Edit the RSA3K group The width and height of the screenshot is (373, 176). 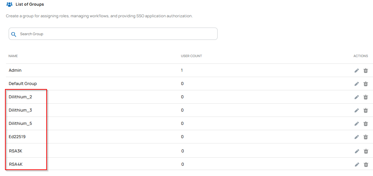point(357,151)
